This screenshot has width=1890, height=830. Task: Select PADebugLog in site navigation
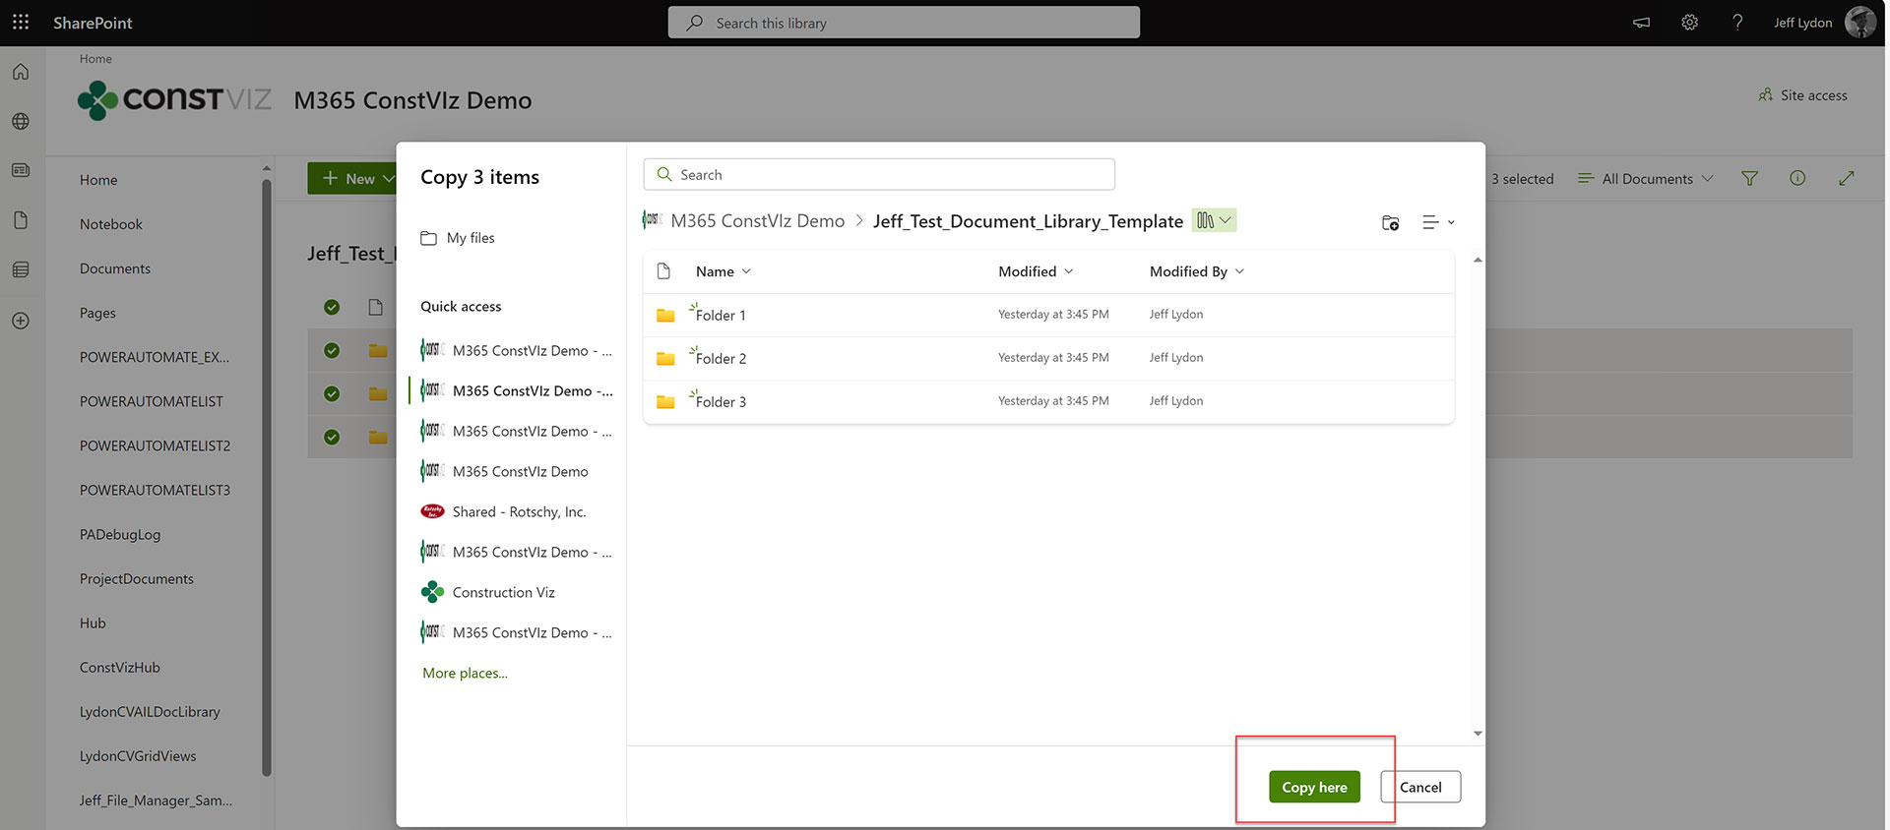pos(120,534)
